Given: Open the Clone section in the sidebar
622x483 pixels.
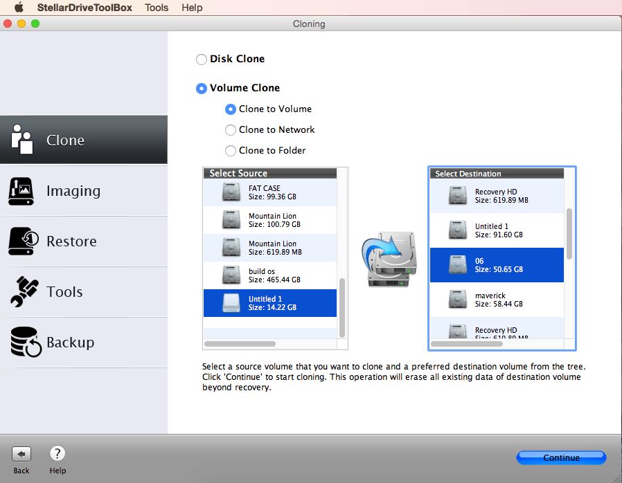Looking at the screenshot, I should [65, 139].
